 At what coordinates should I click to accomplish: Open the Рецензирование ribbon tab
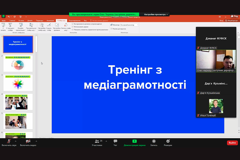pos(75,21)
